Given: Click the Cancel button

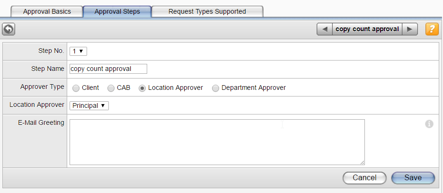Looking at the screenshot, I should (364, 178).
